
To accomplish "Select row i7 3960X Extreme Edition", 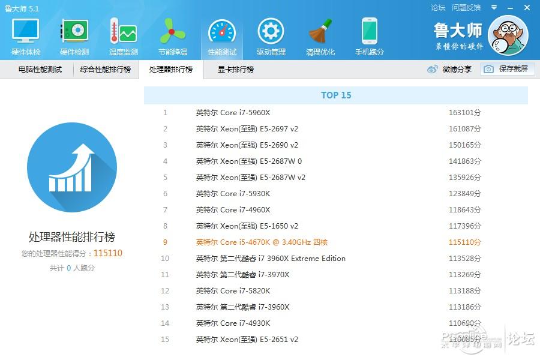I will click(336, 259).
